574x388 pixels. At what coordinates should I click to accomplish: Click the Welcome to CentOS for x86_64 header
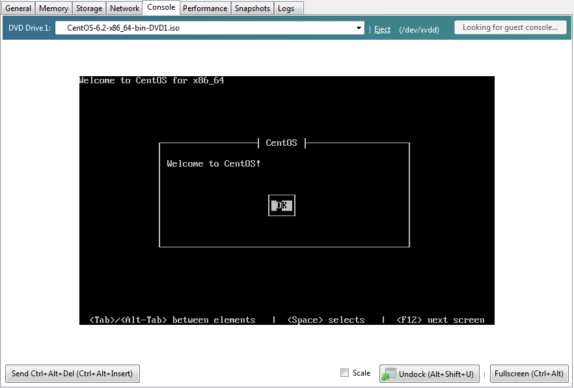(152, 81)
